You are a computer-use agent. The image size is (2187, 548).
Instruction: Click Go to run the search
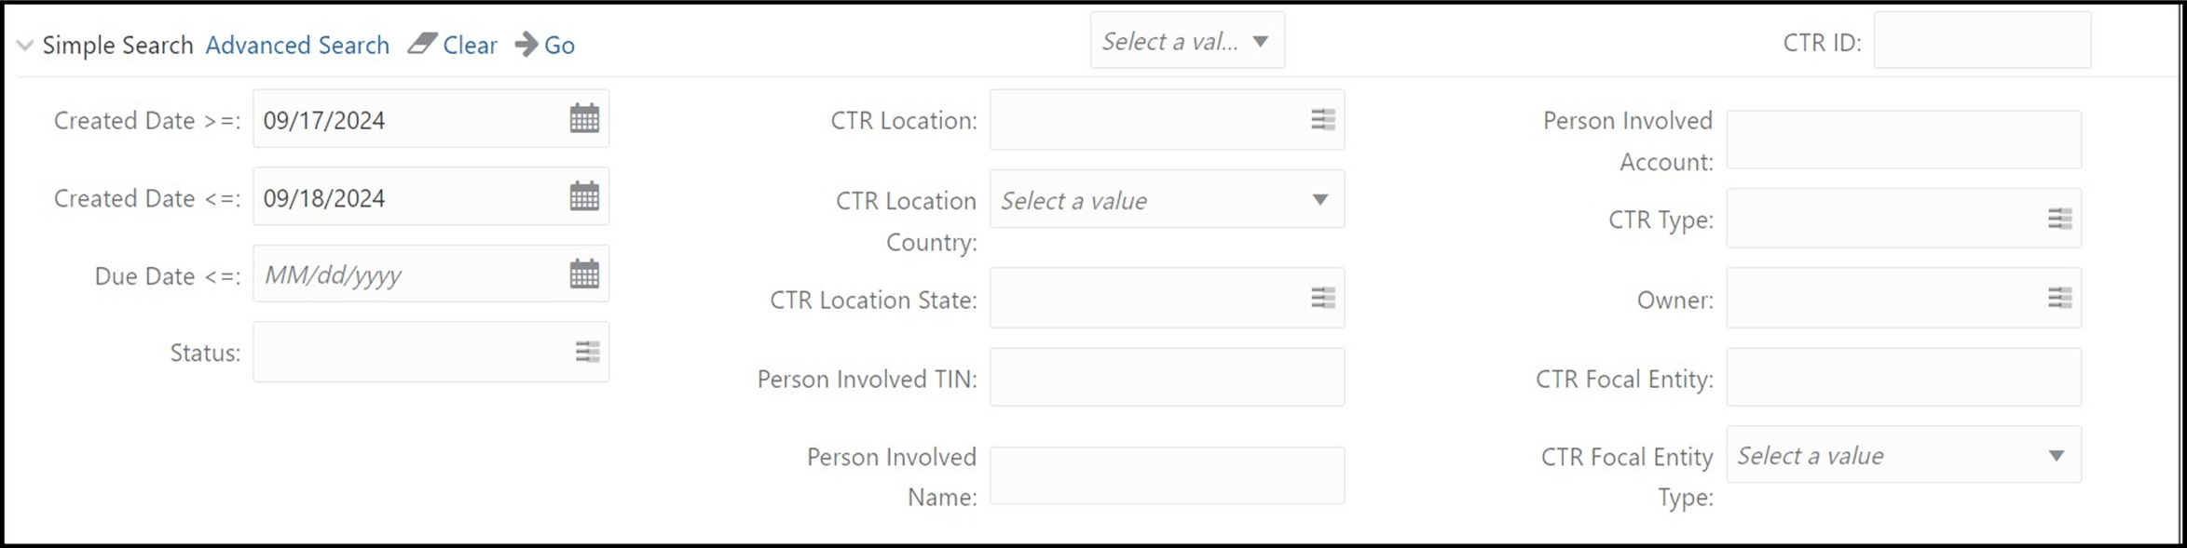point(559,45)
